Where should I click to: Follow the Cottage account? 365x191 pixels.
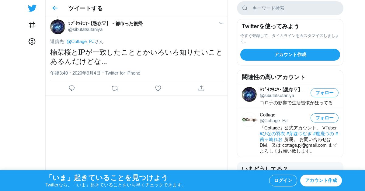click(x=325, y=118)
